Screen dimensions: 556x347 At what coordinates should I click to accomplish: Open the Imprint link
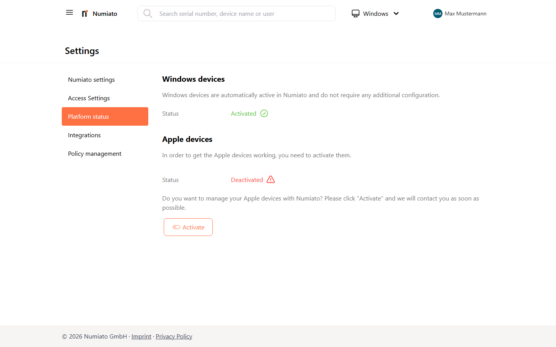coord(141,336)
